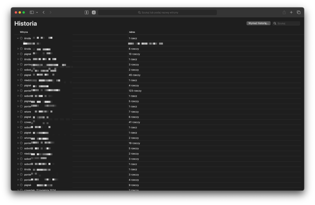Open a new tab with the plus icon

tap(291, 12)
